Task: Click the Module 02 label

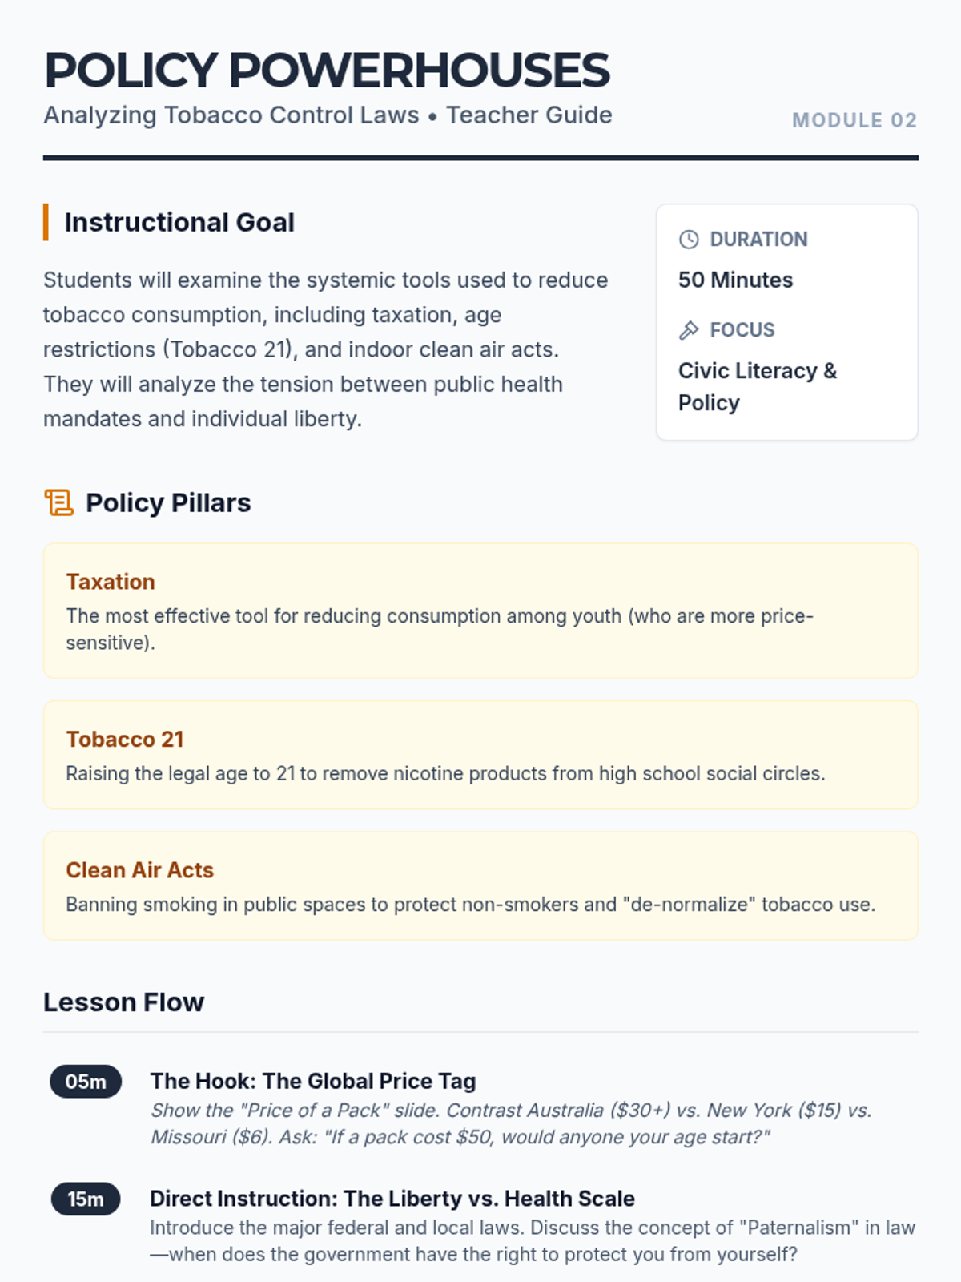Action: pyautogui.click(x=854, y=120)
